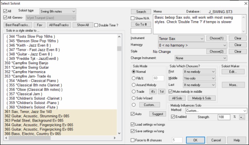Clear the Instrument setting
The height and width of the screenshot is (145, 249).
click(238, 38)
